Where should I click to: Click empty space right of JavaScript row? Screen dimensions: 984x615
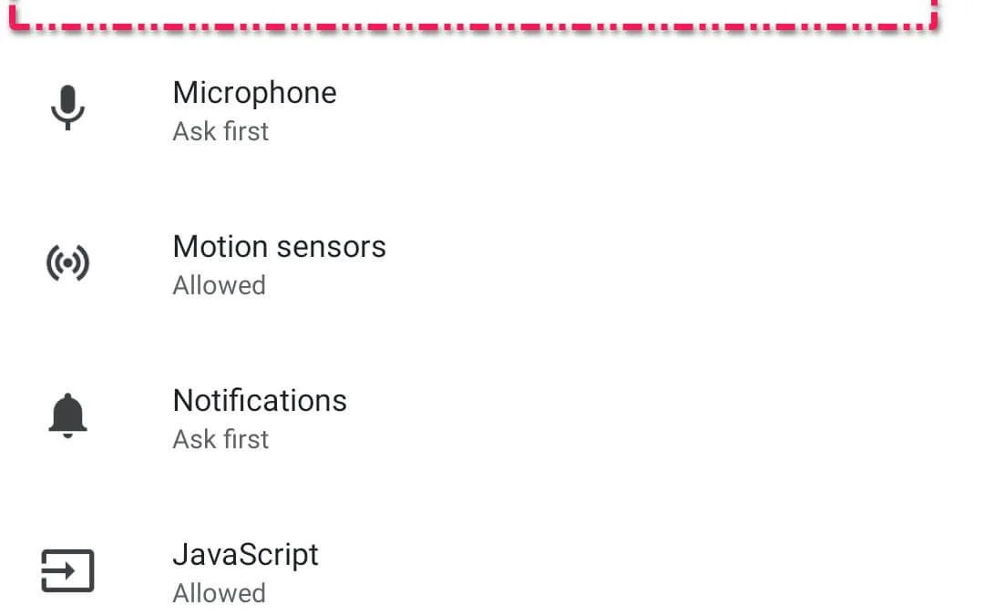tap(683, 572)
